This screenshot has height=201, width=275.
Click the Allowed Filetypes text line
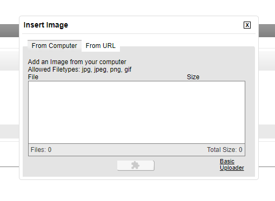79,70
